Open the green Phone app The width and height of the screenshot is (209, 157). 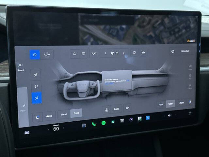(x=94, y=124)
